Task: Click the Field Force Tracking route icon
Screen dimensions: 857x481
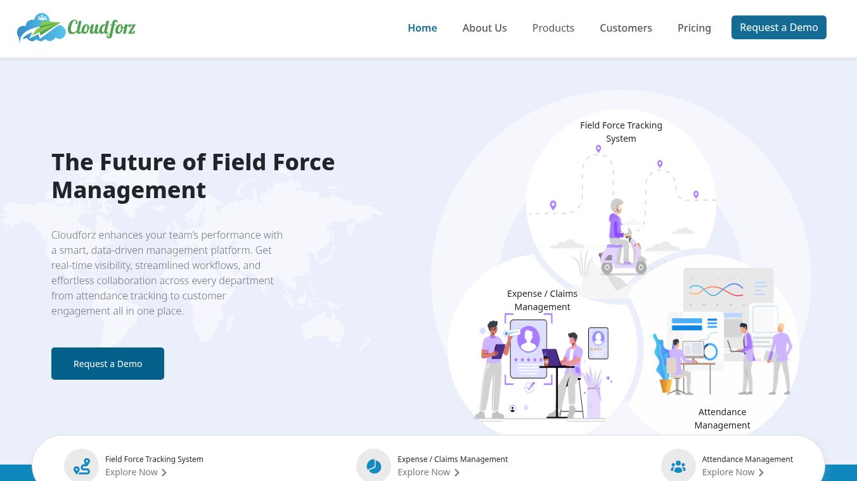Action: click(82, 466)
